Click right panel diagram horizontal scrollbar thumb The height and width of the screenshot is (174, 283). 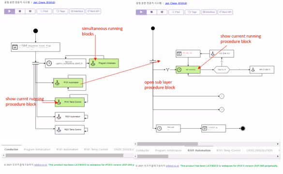click(x=167, y=144)
